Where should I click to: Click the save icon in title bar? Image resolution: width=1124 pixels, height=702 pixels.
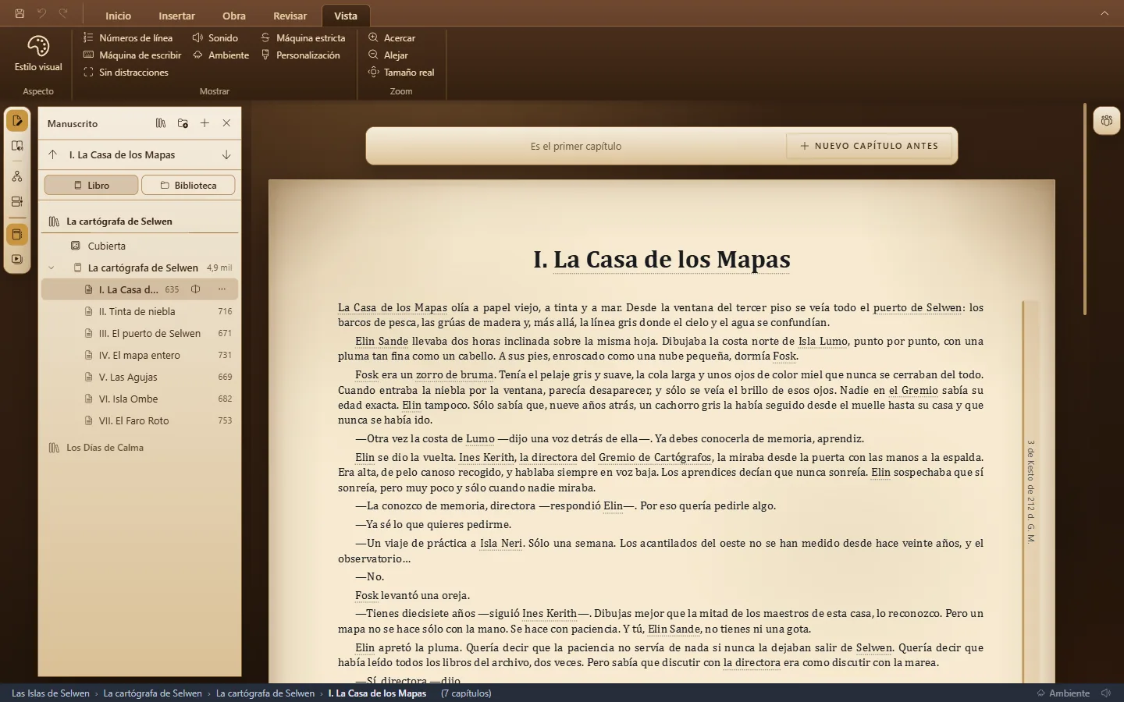click(x=20, y=13)
